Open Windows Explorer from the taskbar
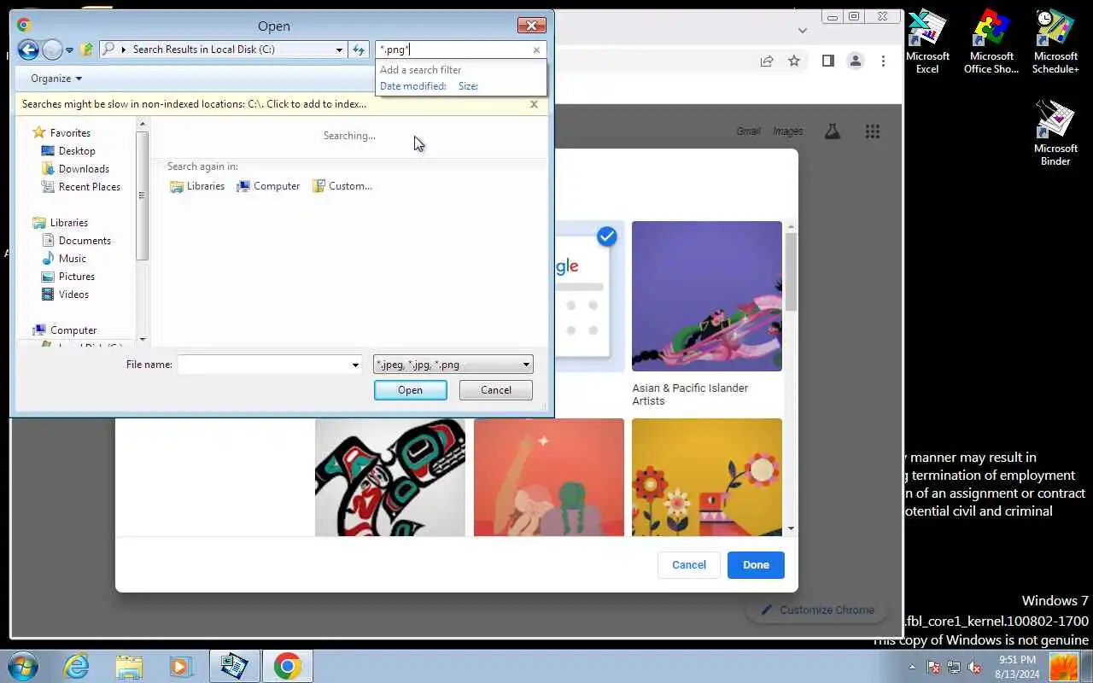The height and width of the screenshot is (683, 1093). pos(129,667)
